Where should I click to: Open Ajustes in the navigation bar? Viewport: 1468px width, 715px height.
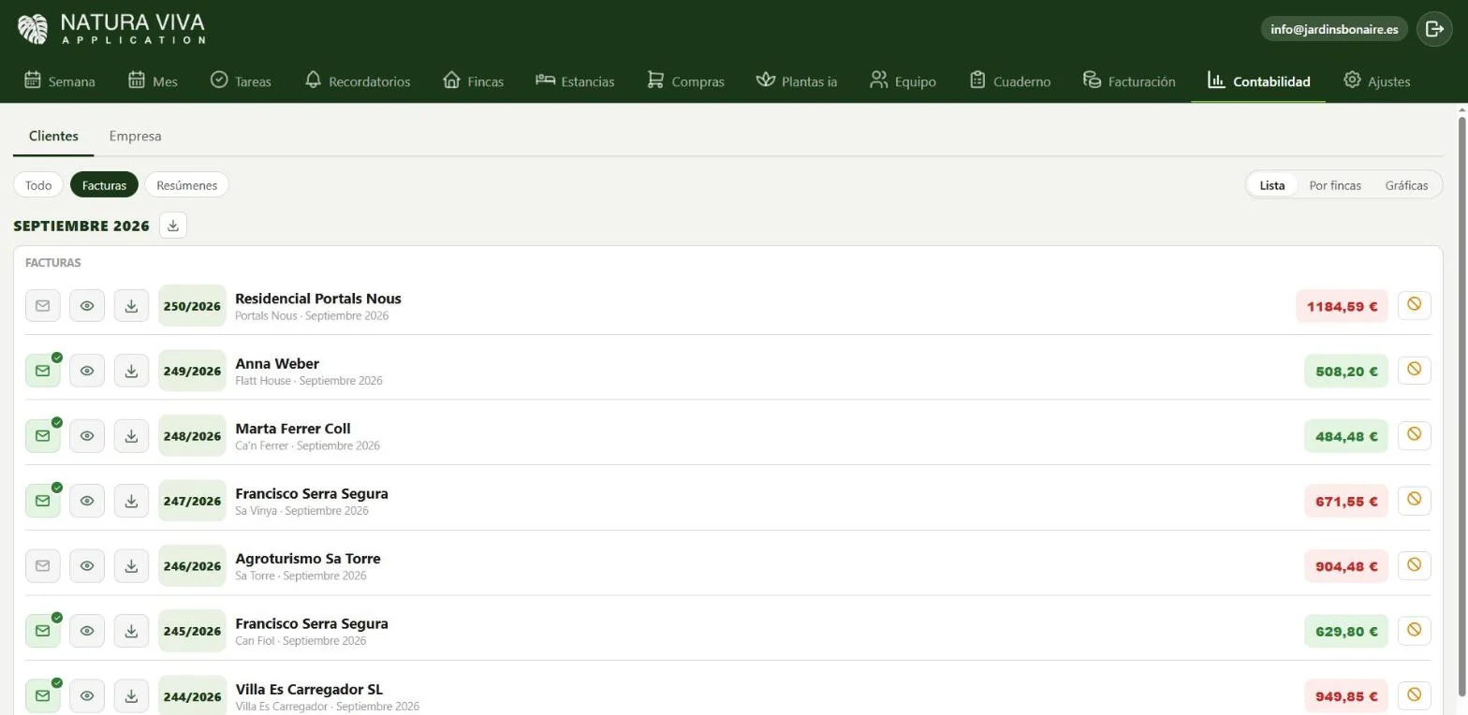pos(1376,81)
